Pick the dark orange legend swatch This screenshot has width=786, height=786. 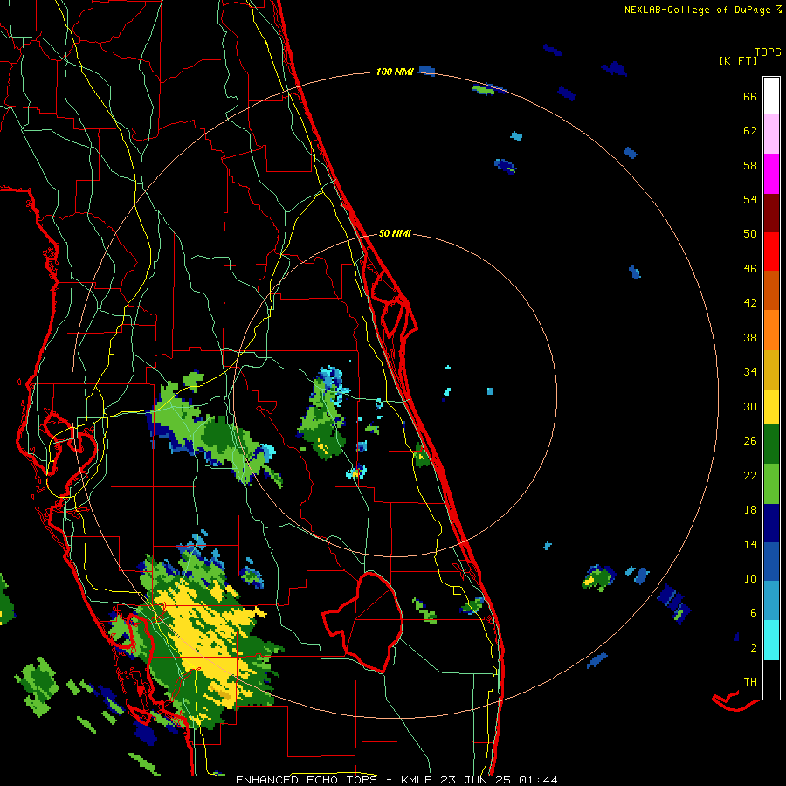tap(771, 291)
